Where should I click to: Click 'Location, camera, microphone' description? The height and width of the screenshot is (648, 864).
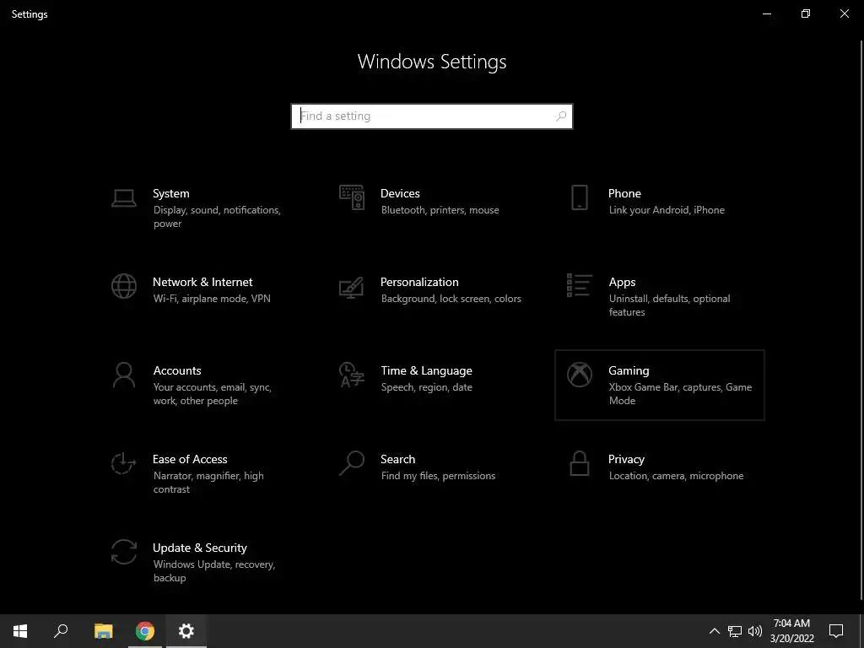676,476
